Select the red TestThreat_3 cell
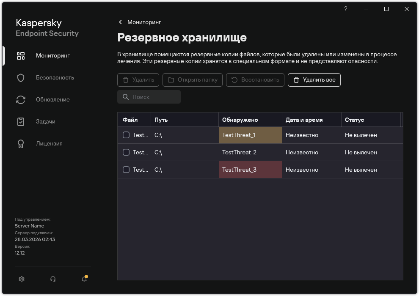 pos(251,170)
